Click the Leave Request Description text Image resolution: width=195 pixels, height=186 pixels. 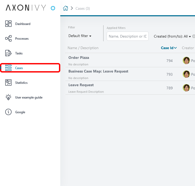point(86,92)
